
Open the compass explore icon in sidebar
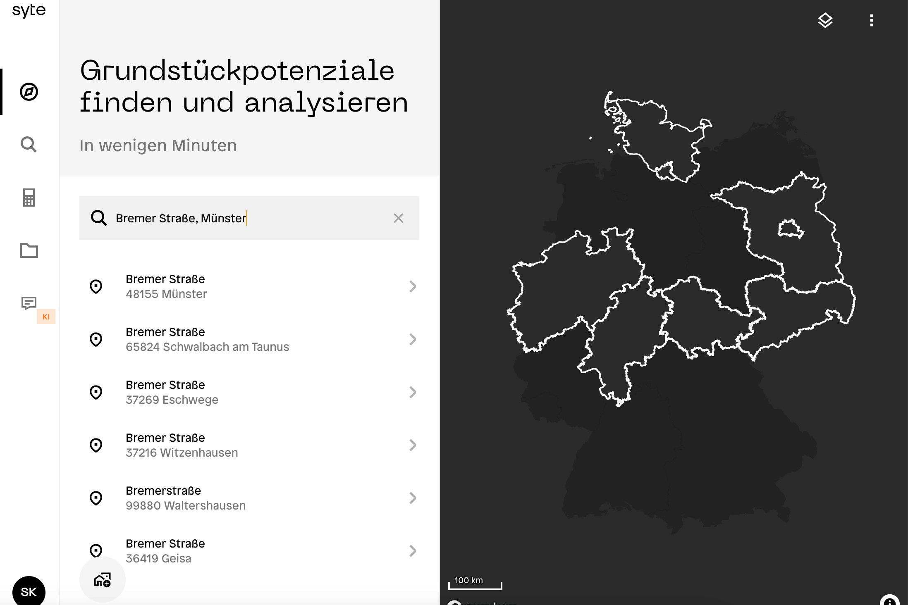[x=29, y=92]
